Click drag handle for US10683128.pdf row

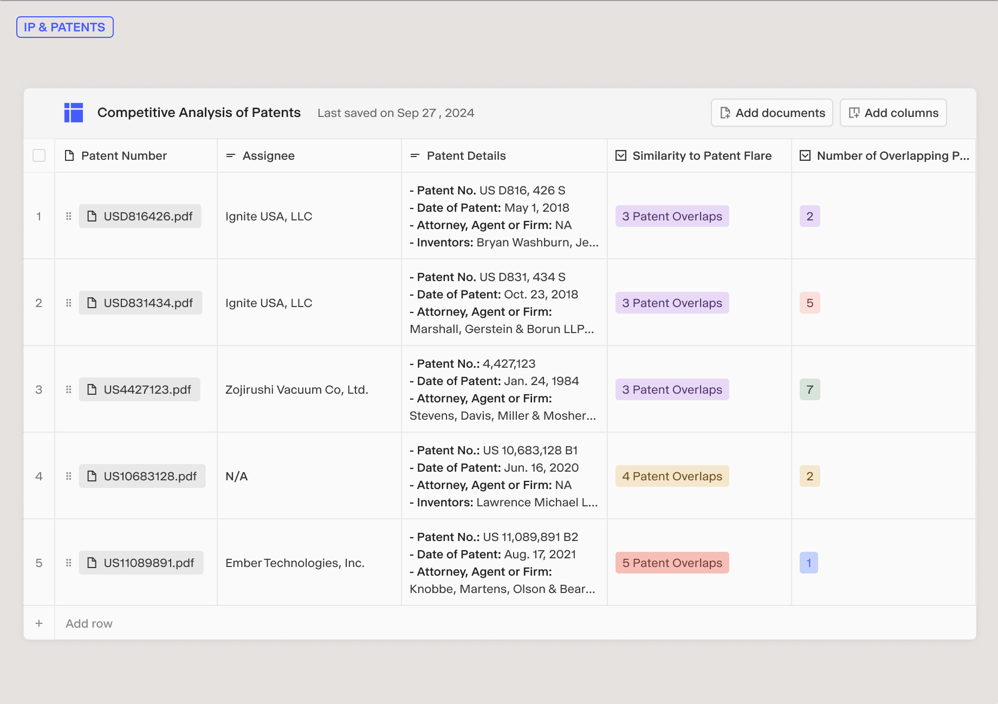tap(69, 476)
